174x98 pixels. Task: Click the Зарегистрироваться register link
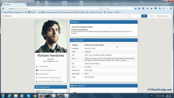[162, 16]
